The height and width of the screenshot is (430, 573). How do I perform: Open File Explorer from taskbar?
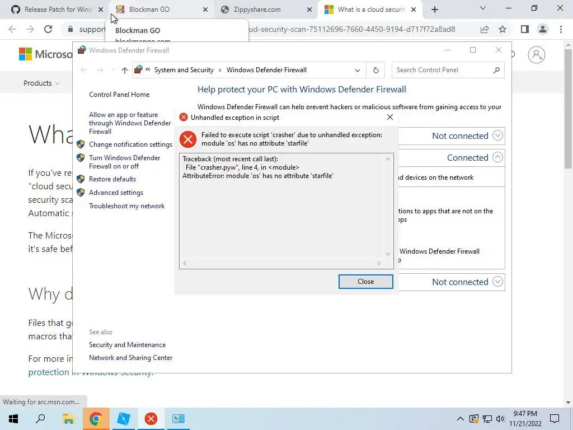[x=68, y=419]
